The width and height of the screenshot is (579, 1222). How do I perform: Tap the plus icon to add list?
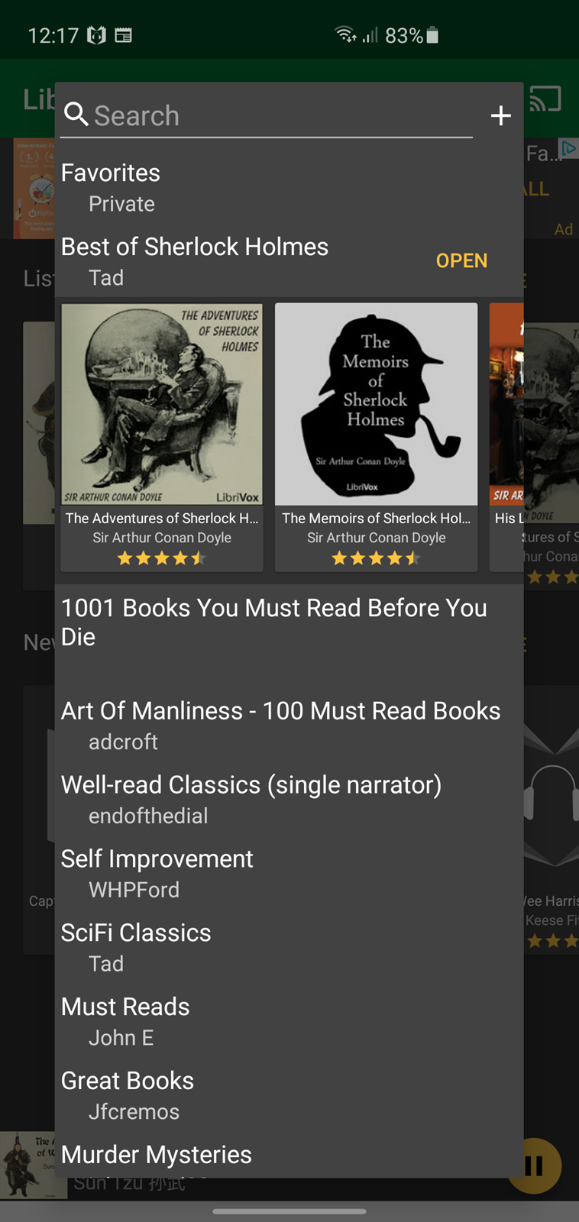(x=500, y=115)
